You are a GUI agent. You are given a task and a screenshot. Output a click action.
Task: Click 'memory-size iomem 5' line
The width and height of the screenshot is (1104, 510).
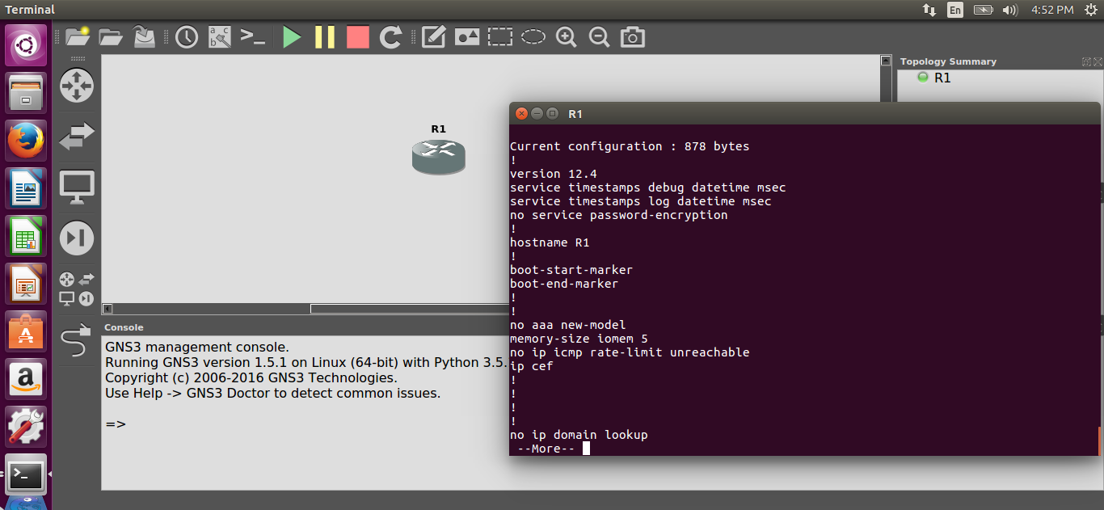click(579, 339)
